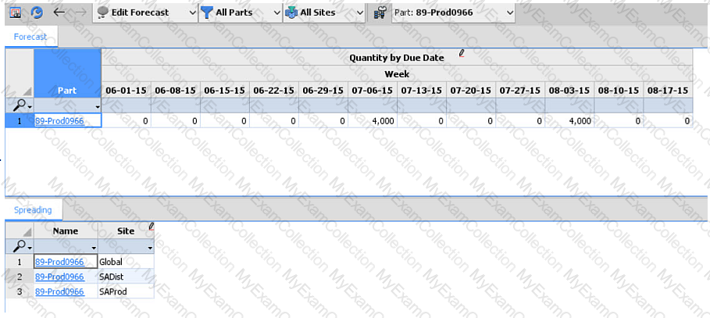Screen dimensions: 710x318
Task: Select the 08-17-15 week column header
Action: click(668, 90)
